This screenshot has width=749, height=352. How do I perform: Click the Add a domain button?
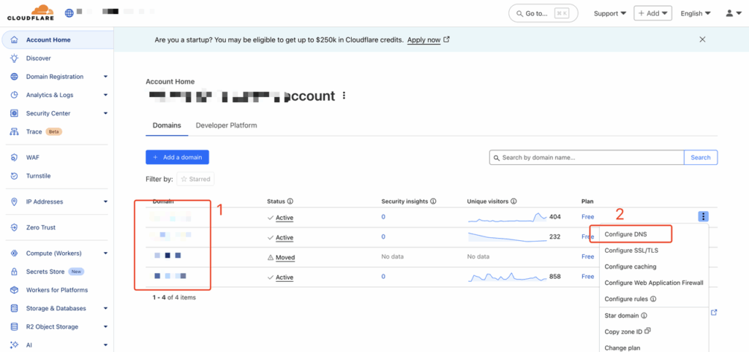[177, 158]
